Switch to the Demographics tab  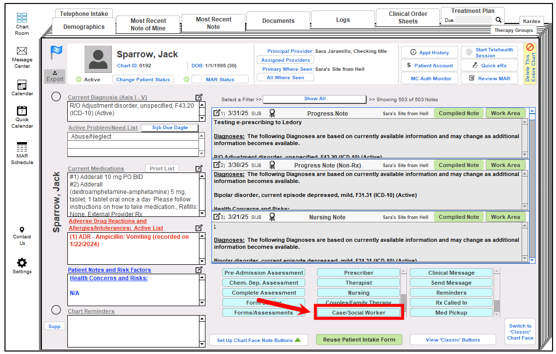coord(84,27)
